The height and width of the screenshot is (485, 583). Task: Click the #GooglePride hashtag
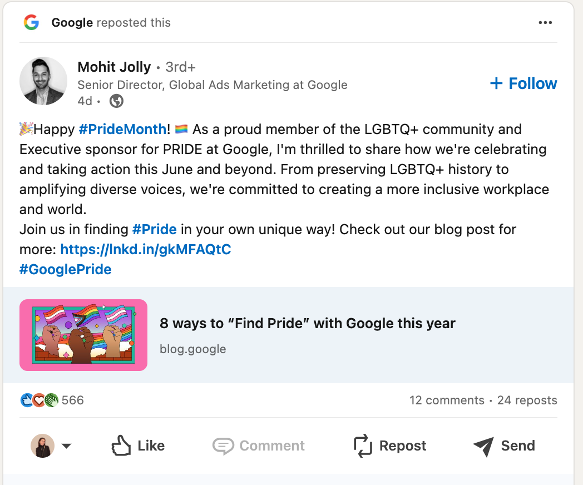click(65, 269)
